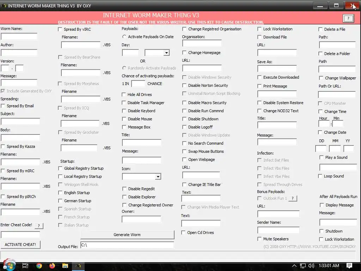
Task: Click the Output File path field
Action: click(x=127, y=245)
